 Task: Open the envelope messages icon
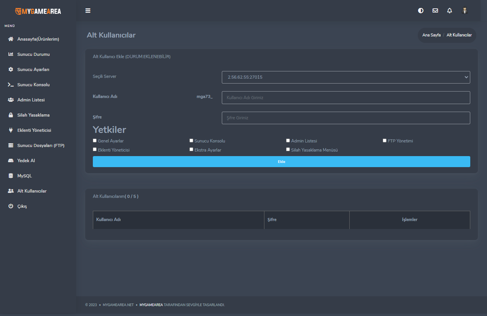(435, 11)
